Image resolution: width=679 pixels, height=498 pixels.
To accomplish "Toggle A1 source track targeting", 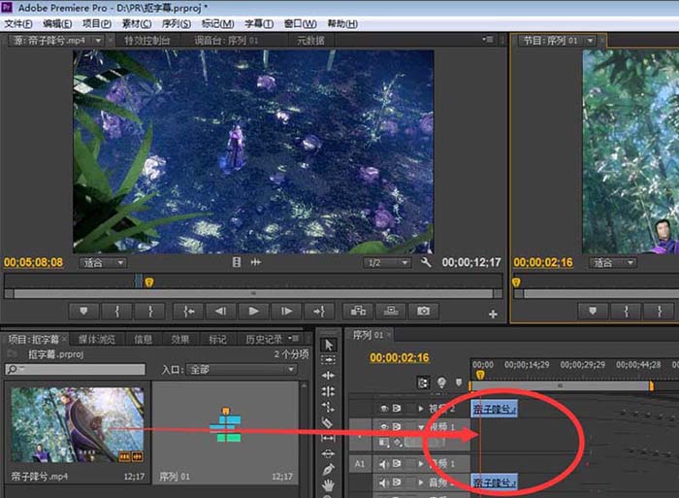I will point(360,464).
